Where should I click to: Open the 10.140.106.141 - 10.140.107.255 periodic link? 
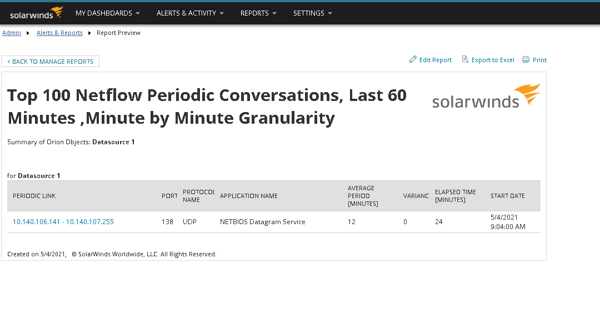63,222
